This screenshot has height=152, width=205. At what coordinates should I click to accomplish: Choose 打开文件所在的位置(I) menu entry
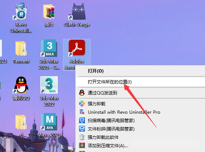(x=110, y=82)
